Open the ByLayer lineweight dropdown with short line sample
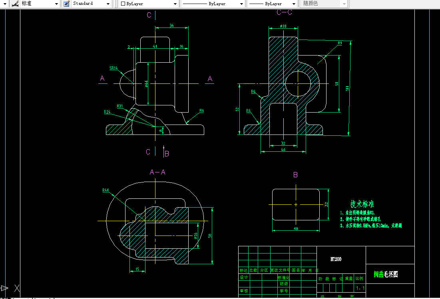This screenshot has height=299, width=440. (294, 4)
